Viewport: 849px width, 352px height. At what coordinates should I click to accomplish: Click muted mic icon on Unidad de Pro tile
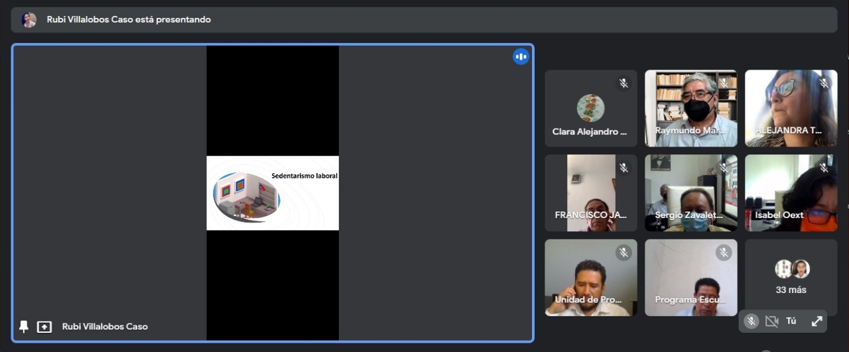[x=623, y=252]
